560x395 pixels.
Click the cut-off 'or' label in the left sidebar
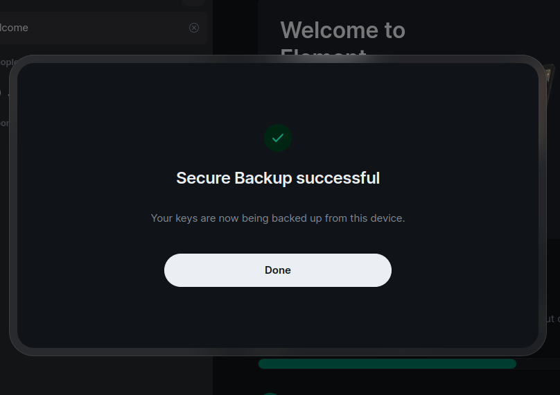[4, 123]
